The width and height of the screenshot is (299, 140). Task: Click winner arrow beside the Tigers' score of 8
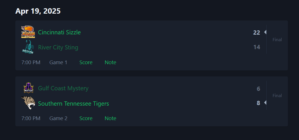pos(265,103)
